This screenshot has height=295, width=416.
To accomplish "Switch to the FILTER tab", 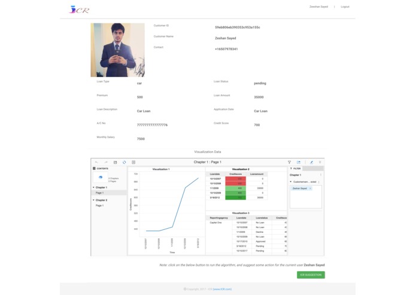I will point(295,168).
